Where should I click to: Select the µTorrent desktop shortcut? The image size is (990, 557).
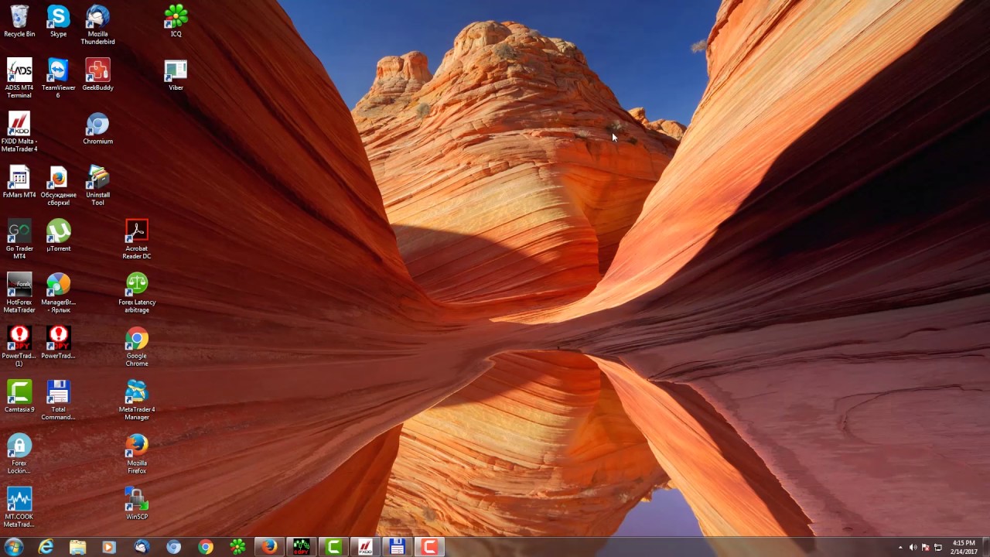click(58, 235)
